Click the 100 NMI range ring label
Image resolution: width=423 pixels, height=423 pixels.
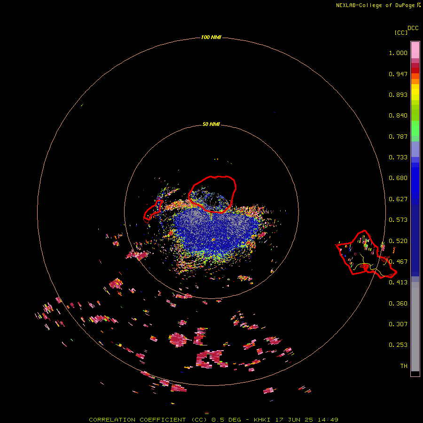211,37
